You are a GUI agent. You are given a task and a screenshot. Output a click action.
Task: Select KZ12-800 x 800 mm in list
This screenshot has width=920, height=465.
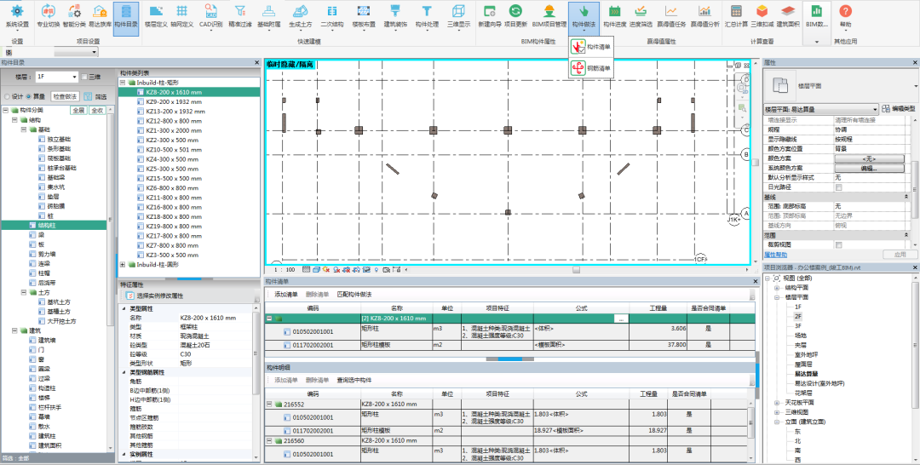(175, 122)
